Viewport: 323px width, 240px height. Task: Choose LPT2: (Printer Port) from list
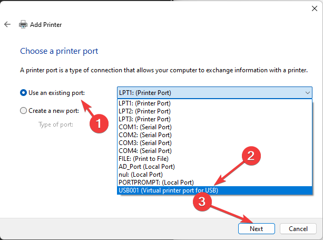point(214,111)
